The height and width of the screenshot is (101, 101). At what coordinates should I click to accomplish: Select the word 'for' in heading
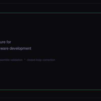(9, 42)
